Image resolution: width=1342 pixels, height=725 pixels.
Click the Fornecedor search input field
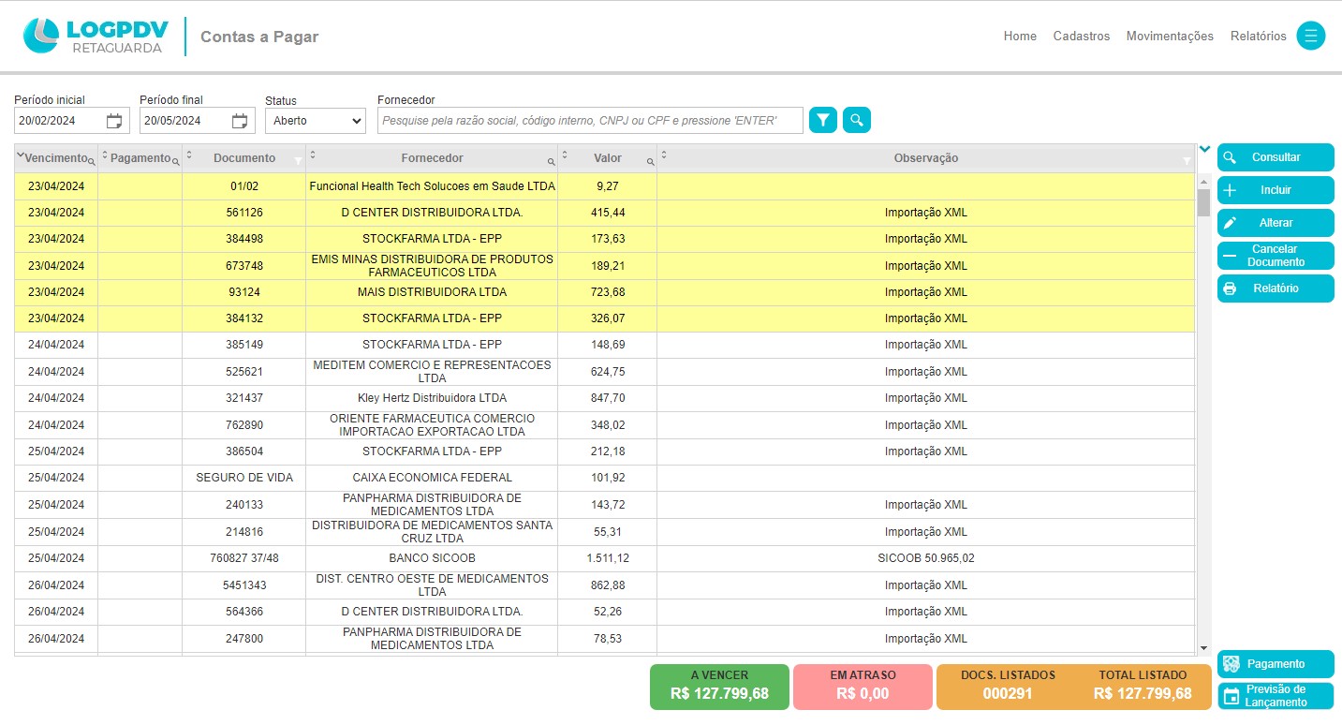pyautogui.click(x=590, y=121)
